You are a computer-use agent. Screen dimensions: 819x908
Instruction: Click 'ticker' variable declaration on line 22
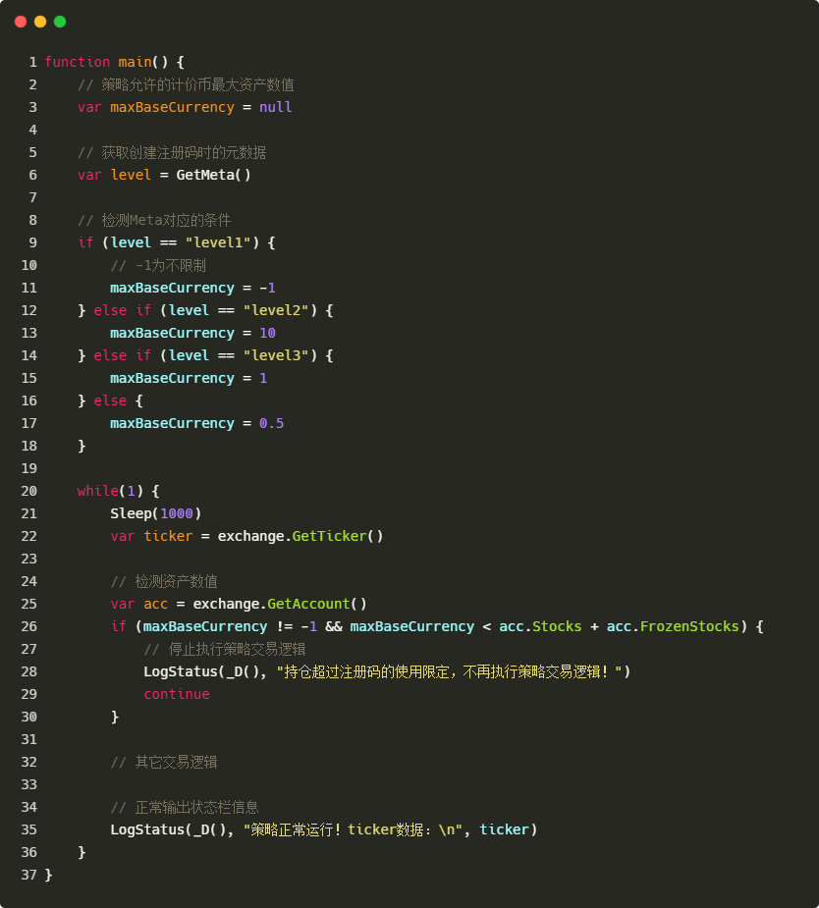tap(168, 536)
